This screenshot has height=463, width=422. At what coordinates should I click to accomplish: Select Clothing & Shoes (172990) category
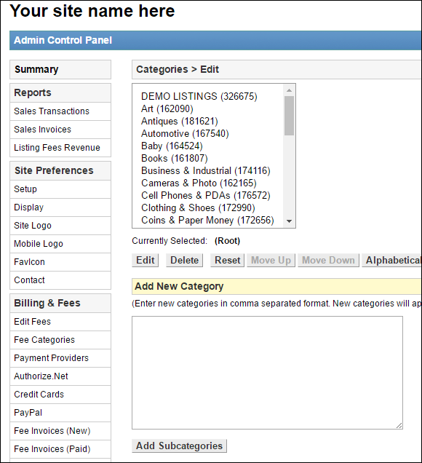198,208
